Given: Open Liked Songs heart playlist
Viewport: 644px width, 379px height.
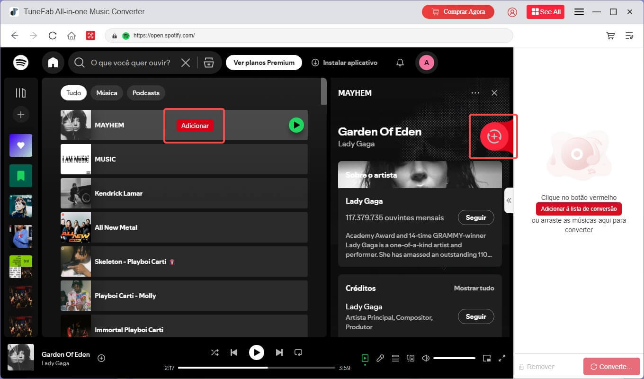Looking at the screenshot, I should click(21, 145).
